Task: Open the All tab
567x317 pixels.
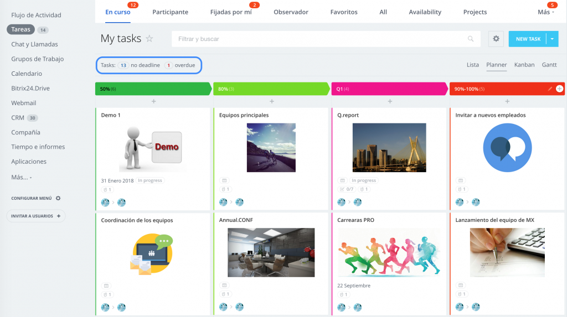Action: coord(383,12)
